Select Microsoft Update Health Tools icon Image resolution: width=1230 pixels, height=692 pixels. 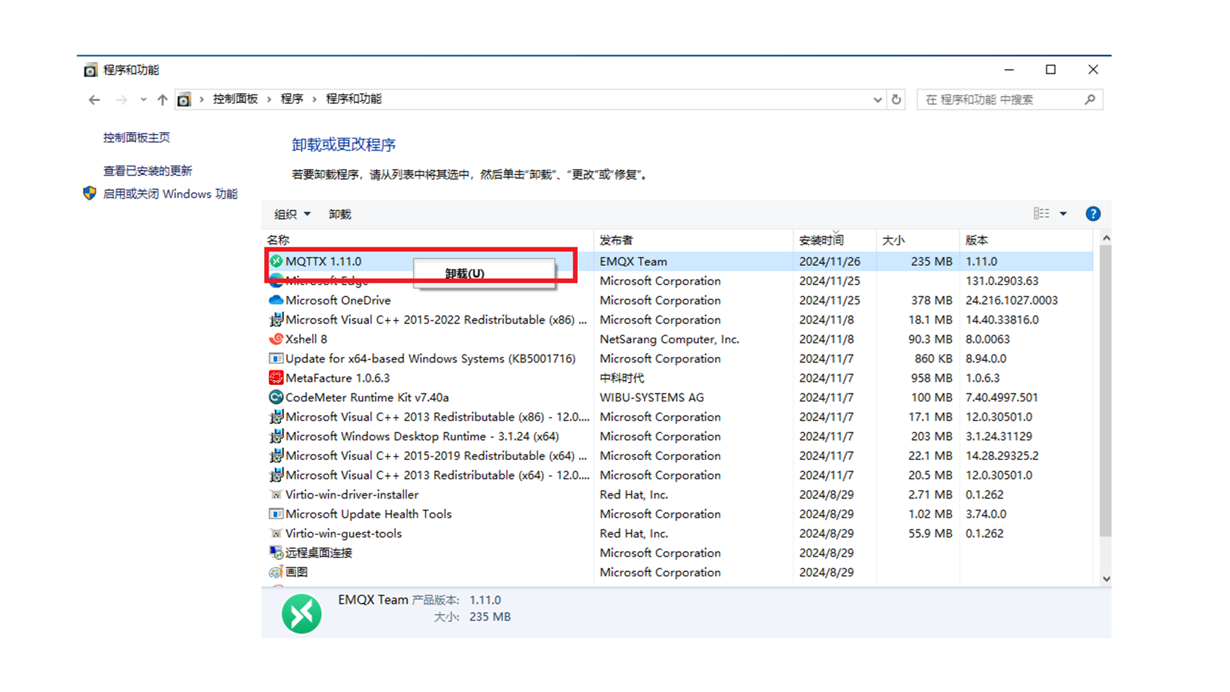pyautogui.click(x=276, y=514)
